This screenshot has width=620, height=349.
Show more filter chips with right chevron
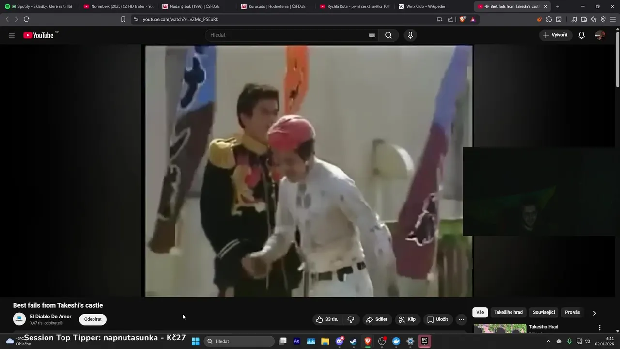tap(594, 313)
